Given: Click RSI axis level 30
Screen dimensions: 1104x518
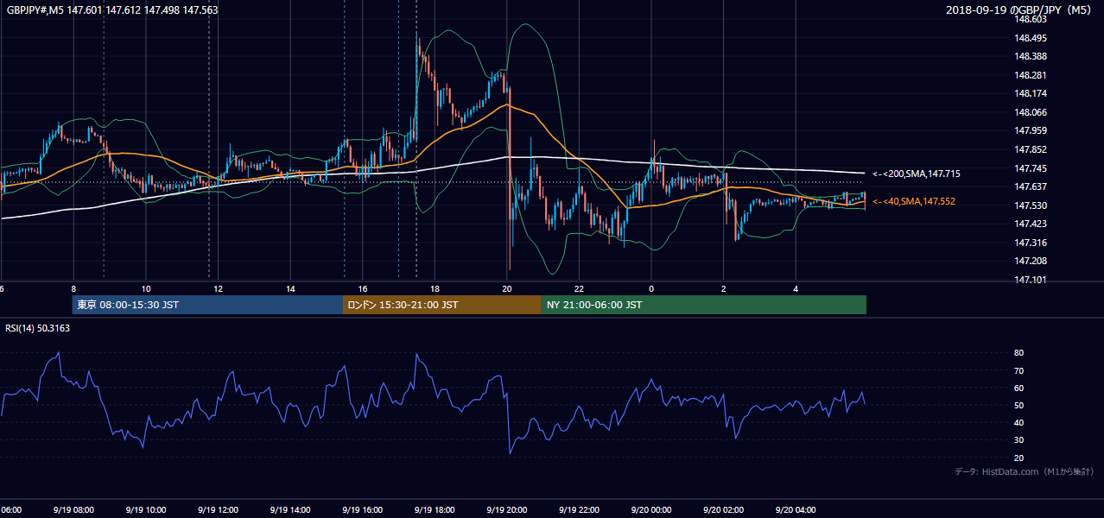Looking at the screenshot, I should pyautogui.click(x=1019, y=440).
